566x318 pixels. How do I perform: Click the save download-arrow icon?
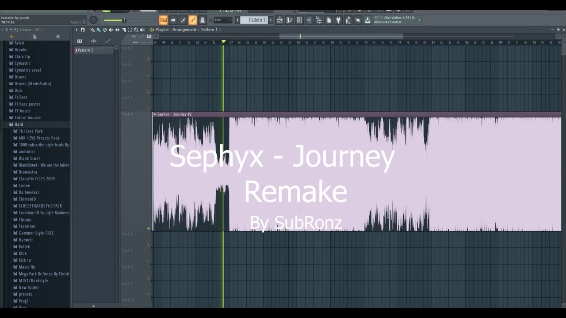coord(367,20)
